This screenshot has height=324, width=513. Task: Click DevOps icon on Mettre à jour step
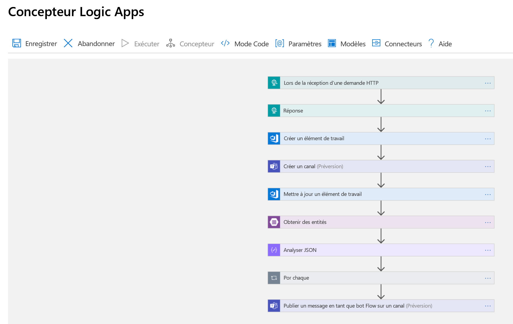click(x=274, y=194)
